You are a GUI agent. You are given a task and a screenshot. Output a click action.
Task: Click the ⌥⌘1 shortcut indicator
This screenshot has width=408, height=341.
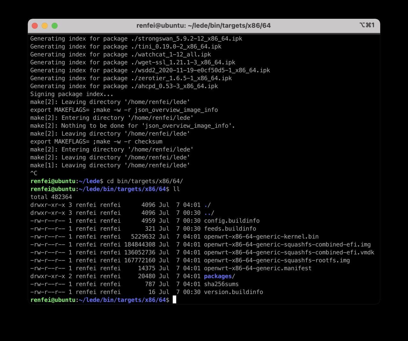(367, 25)
